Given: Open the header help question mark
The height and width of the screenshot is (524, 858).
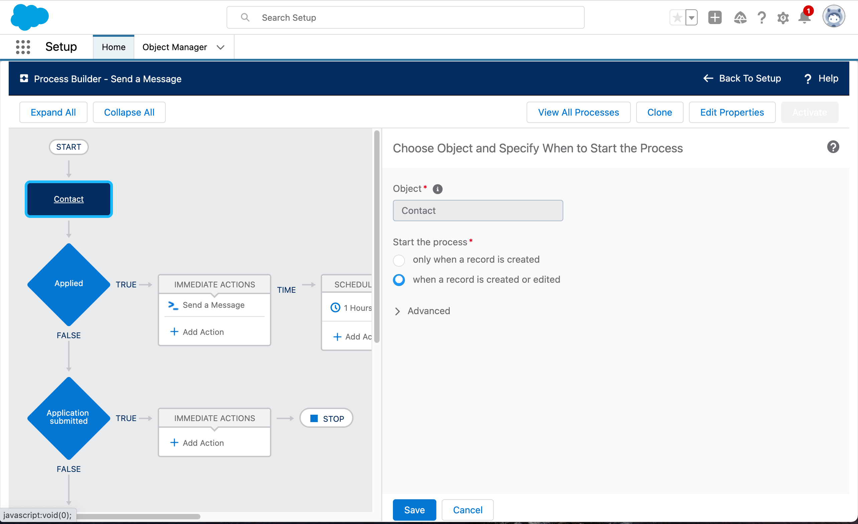Looking at the screenshot, I should click(761, 17).
